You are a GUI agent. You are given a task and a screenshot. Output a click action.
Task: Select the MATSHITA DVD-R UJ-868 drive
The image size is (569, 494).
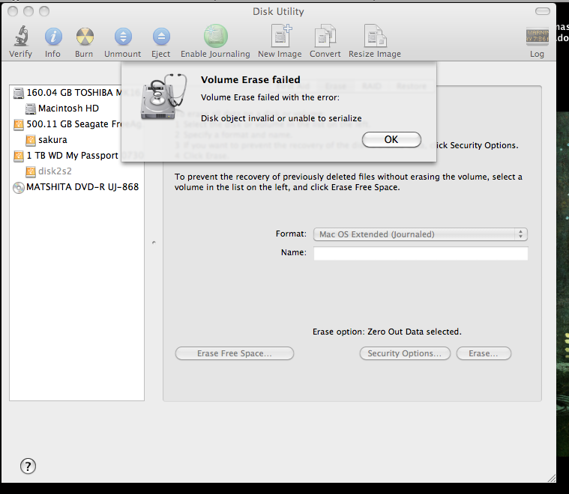point(76,187)
